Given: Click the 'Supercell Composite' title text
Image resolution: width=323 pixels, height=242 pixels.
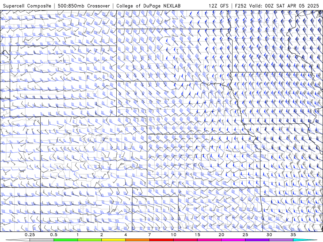Looking at the screenshot, I should click(27, 6).
